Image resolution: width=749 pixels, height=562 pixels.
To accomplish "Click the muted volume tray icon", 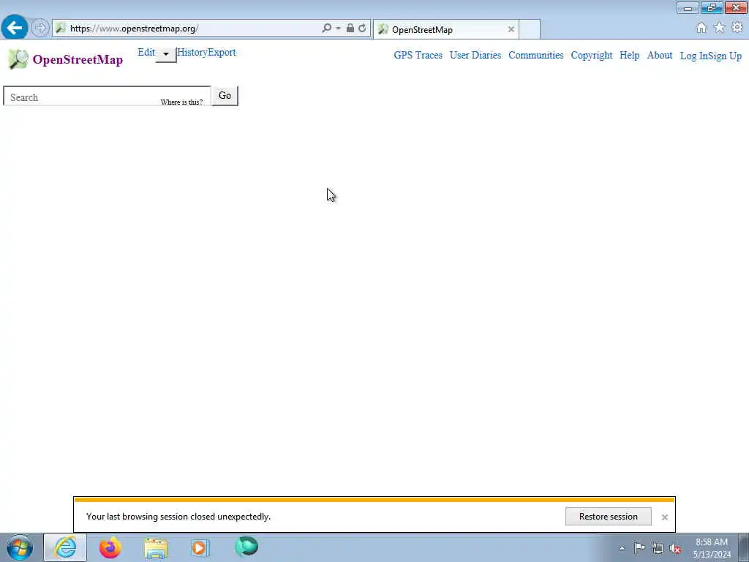I will point(675,549).
